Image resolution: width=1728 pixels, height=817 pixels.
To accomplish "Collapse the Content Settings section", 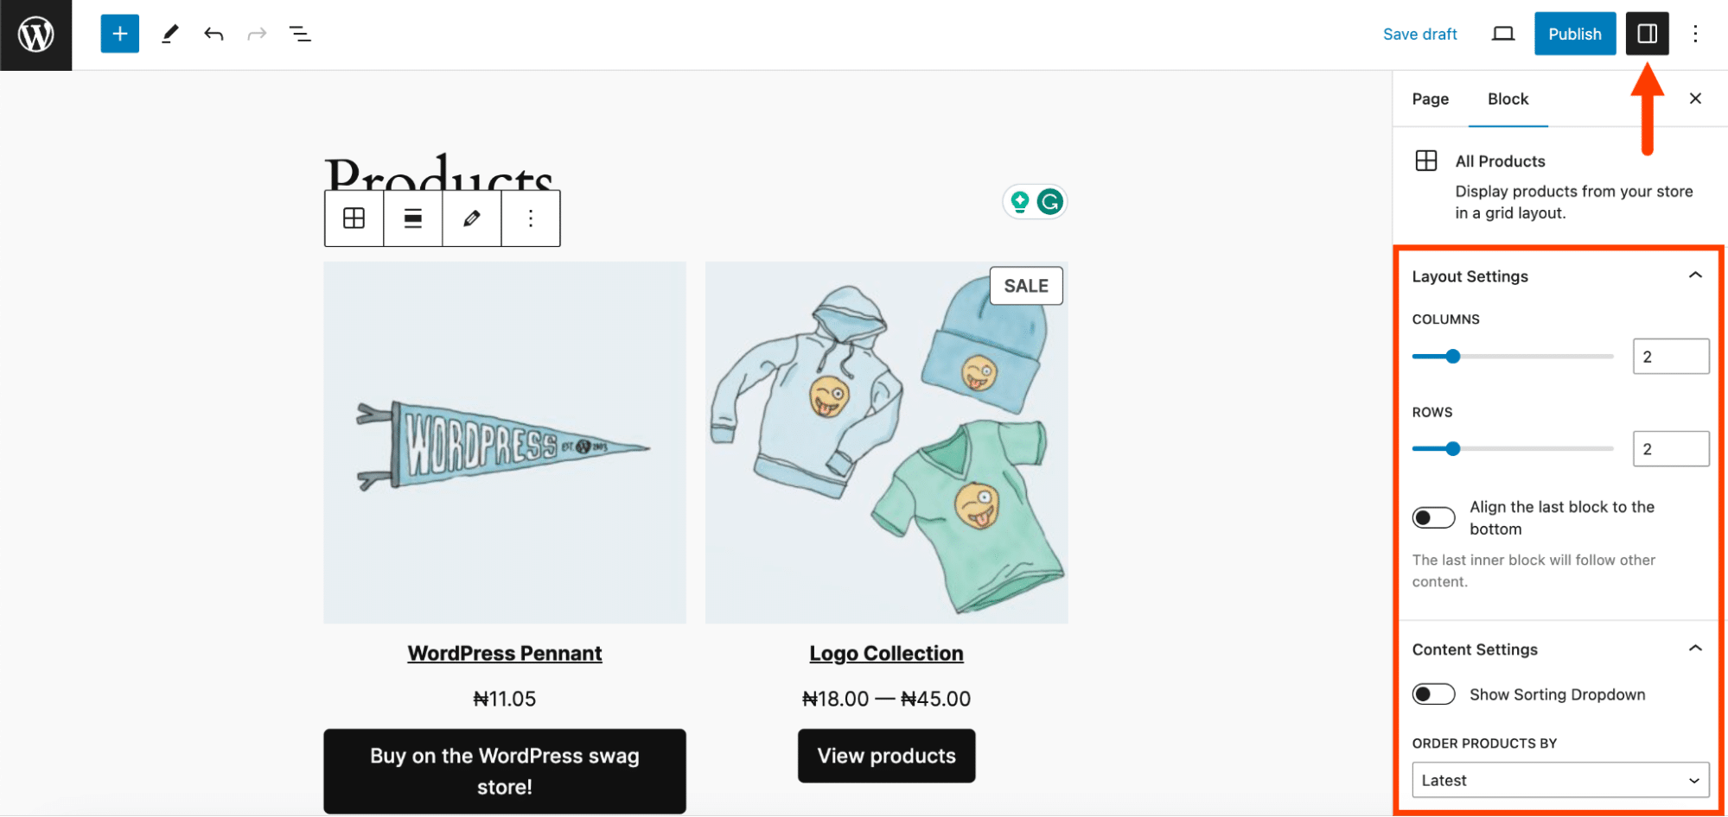I will click(x=1695, y=649).
